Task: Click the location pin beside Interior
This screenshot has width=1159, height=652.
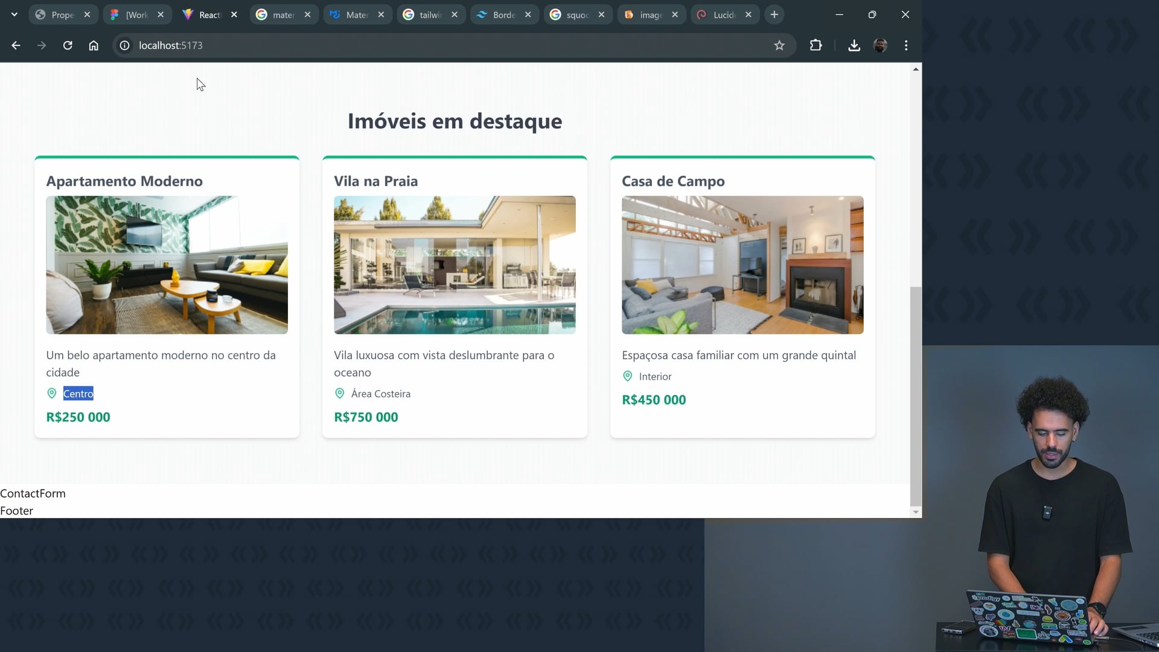Action: (628, 376)
